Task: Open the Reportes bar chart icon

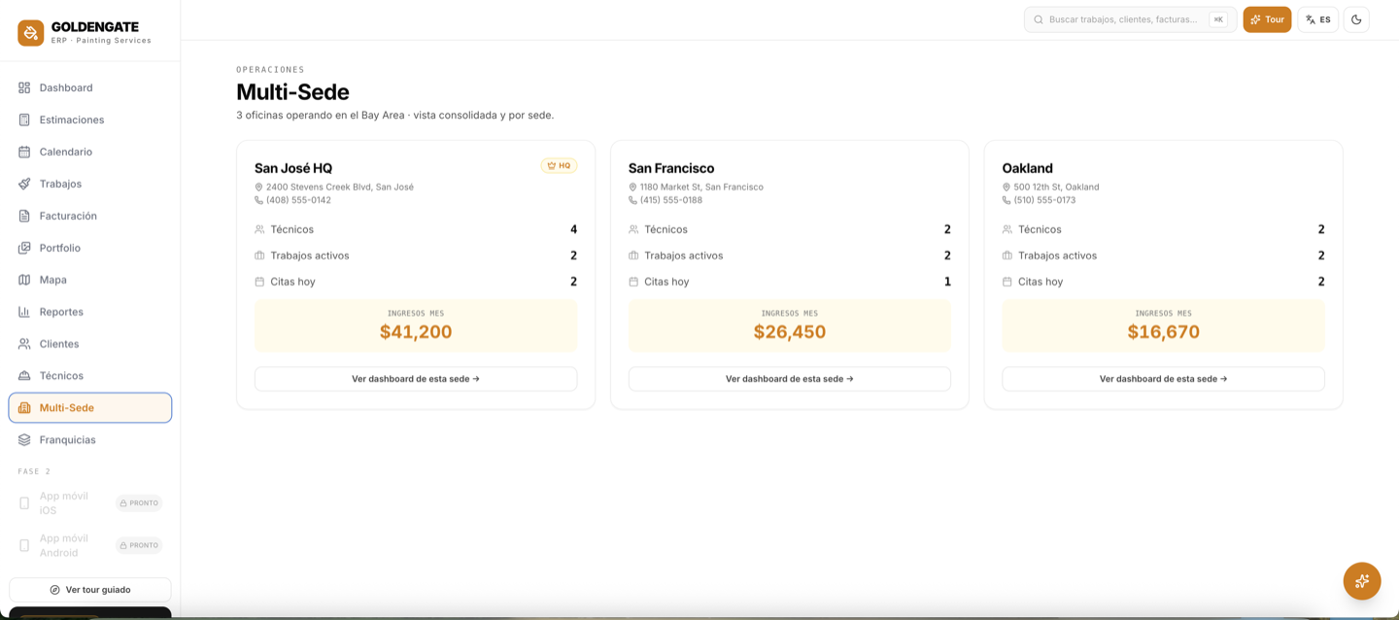Action: (24, 312)
